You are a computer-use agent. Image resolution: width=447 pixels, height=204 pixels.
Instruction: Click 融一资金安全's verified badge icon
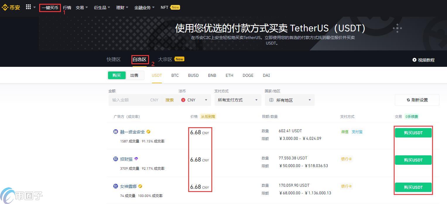148,132
